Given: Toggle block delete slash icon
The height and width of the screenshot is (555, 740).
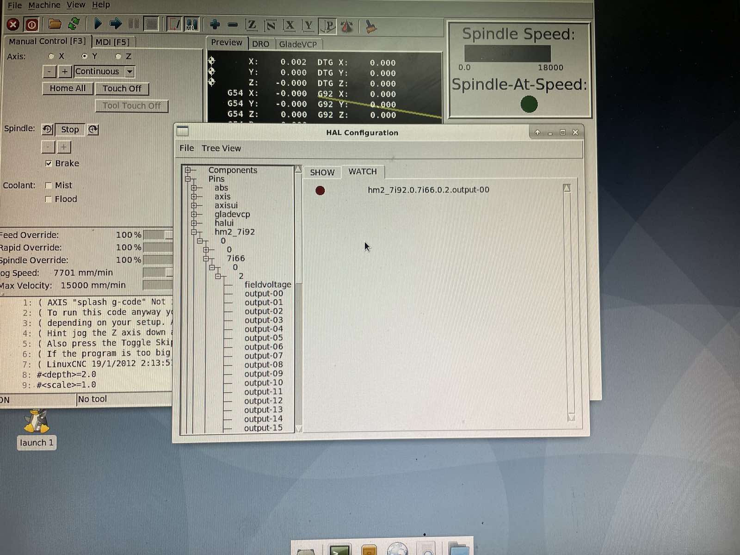Looking at the screenshot, I should pyautogui.click(x=174, y=24).
